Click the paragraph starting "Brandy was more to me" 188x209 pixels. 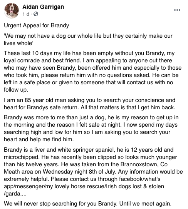pyautogui.click(x=91, y=128)
